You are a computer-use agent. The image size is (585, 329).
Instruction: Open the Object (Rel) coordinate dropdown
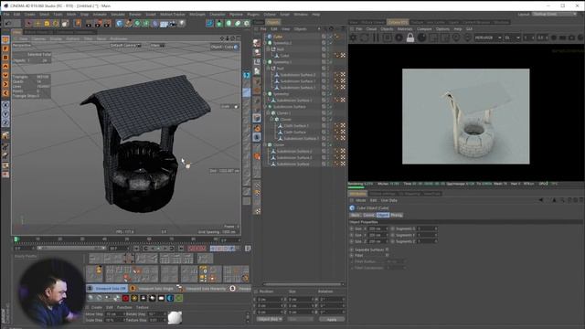click(x=270, y=319)
